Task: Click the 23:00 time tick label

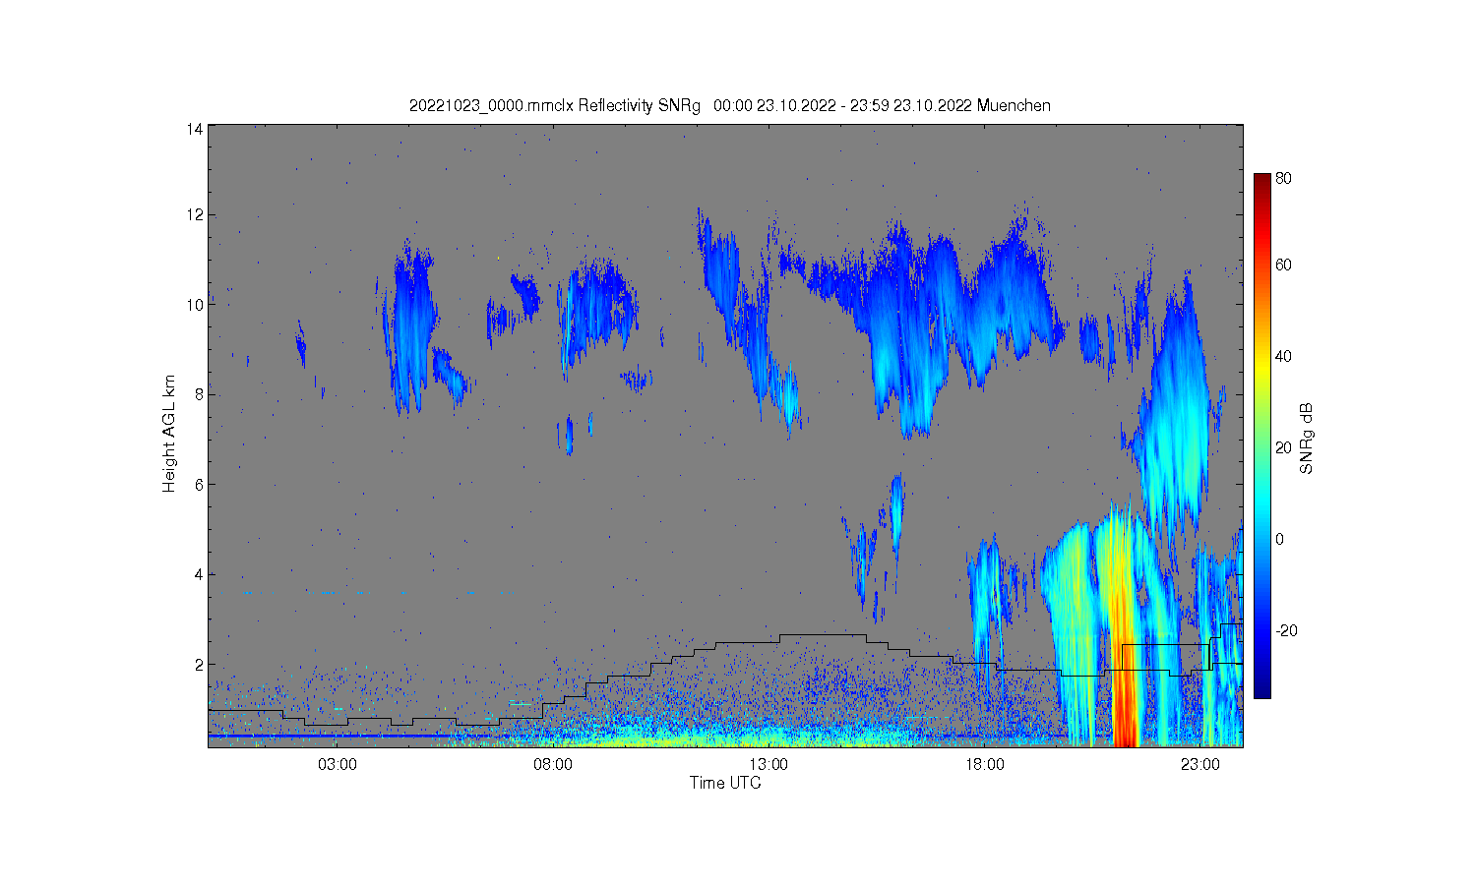Action: pos(1199,764)
